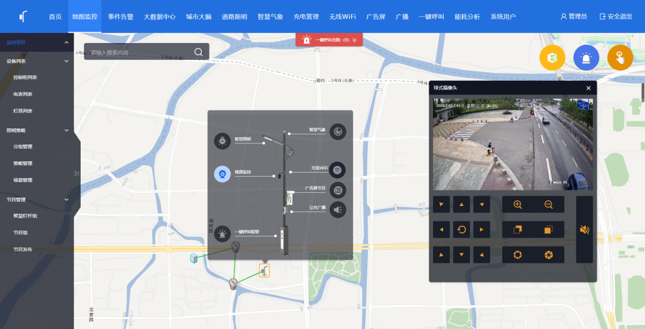Select the video monitoring camera icon
The image size is (645, 329).
[x=223, y=174]
